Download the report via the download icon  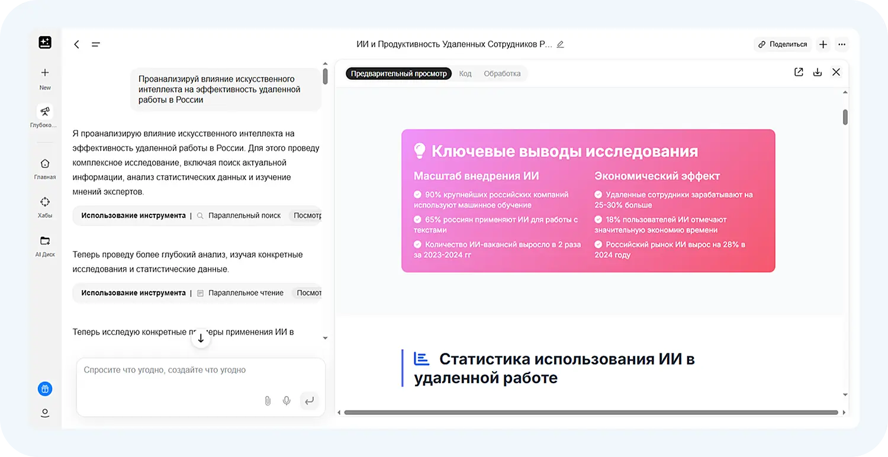pyautogui.click(x=818, y=72)
